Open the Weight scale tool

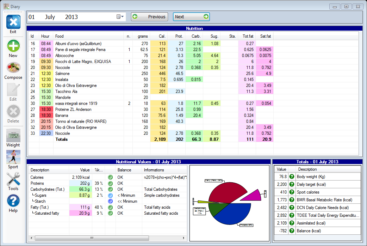pos(13,136)
